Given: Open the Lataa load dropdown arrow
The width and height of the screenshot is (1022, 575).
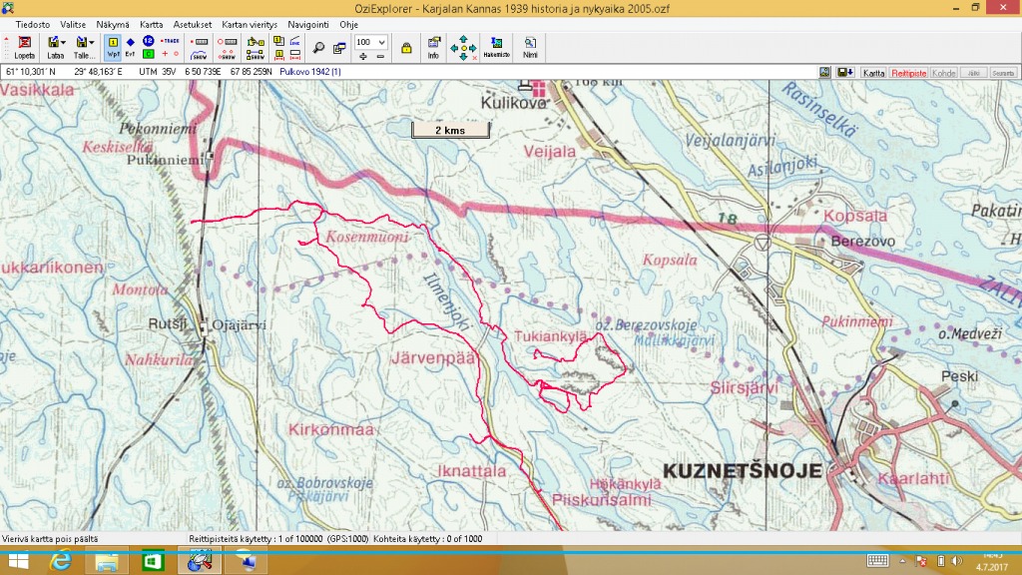Looking at the screenshot, I should pos(65,43).
